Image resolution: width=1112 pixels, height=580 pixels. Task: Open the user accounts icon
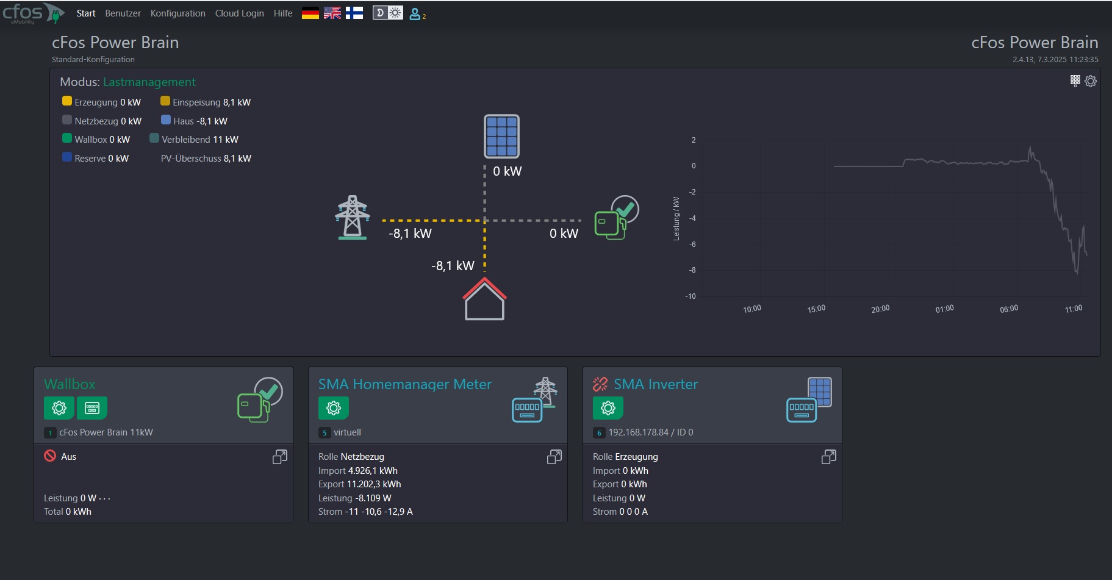417,13
